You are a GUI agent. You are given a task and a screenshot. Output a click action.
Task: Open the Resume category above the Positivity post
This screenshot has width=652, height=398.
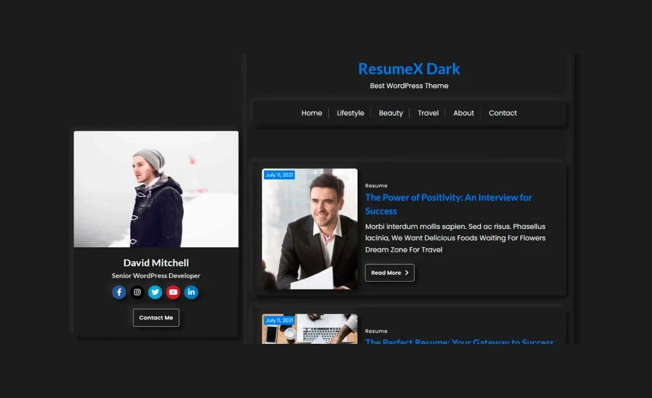376,186
